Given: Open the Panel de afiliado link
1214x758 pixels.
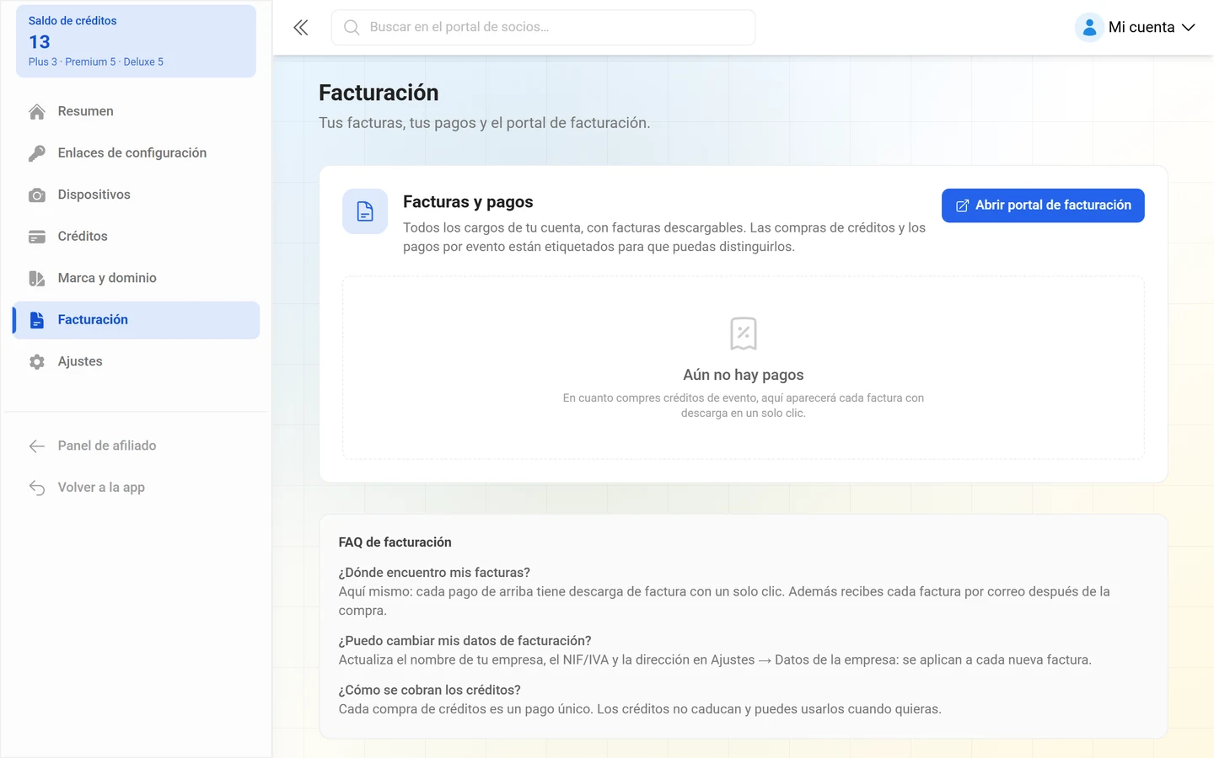Looking at the screenshot, I should click(x=136, y=446).
